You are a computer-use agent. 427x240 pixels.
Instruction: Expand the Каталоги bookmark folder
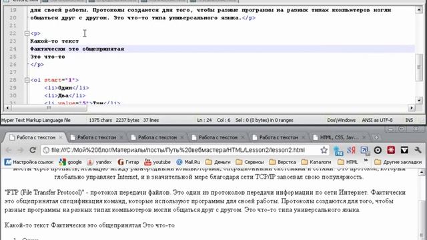[316, 162]
